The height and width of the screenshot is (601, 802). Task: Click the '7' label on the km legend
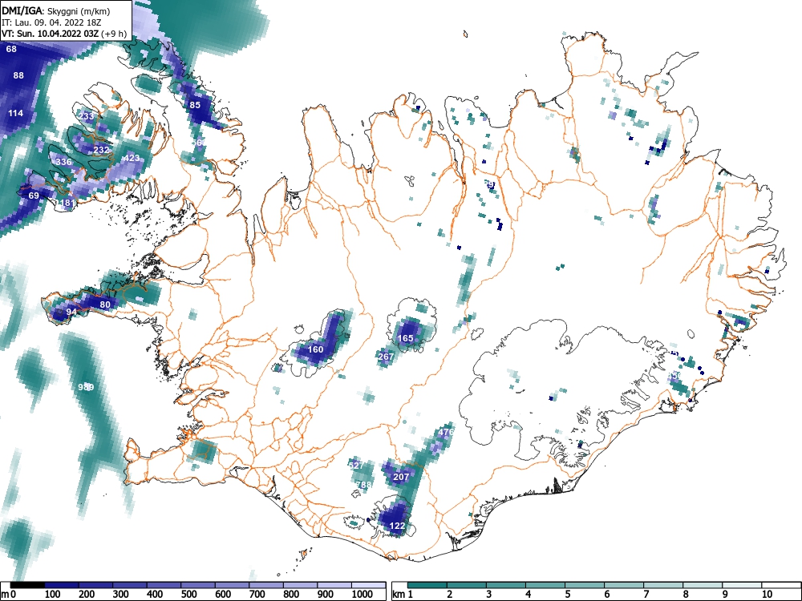646,595
